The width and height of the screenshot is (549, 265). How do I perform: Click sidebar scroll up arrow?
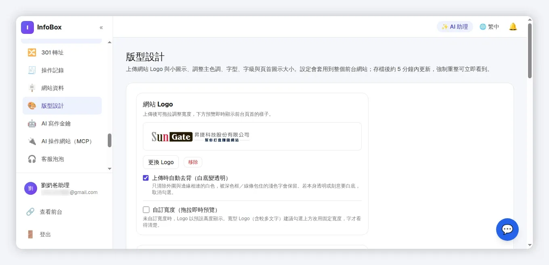click(109, 42)
